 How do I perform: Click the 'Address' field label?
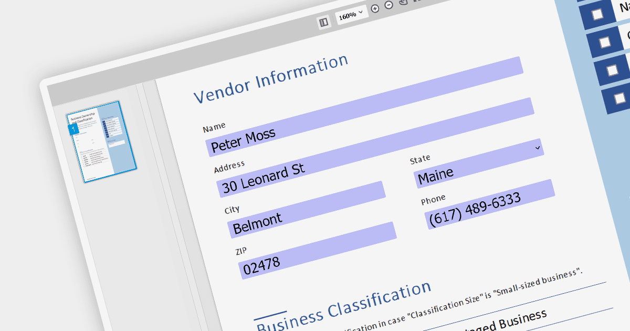229,167
